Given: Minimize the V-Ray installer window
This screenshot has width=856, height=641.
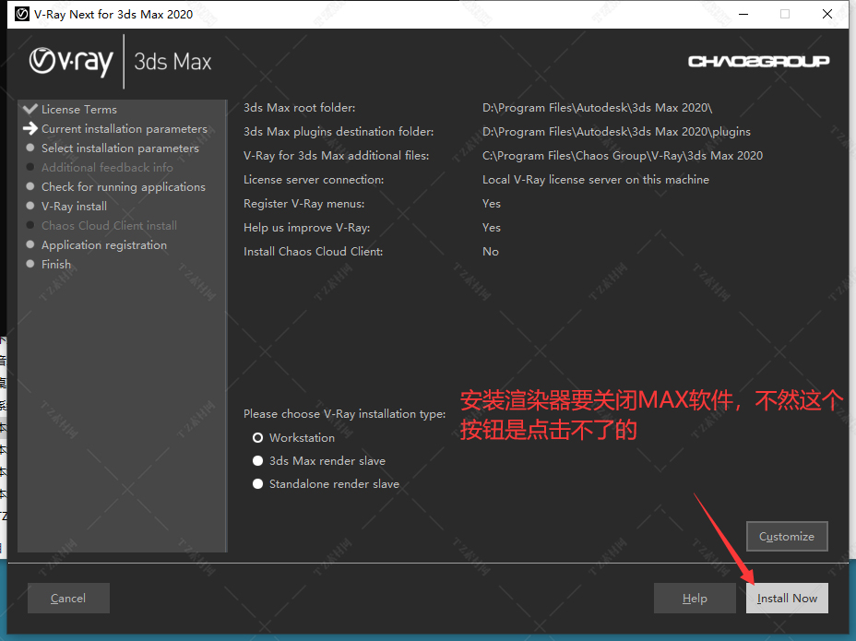Looking at the screenshot, I should [743, 14].
